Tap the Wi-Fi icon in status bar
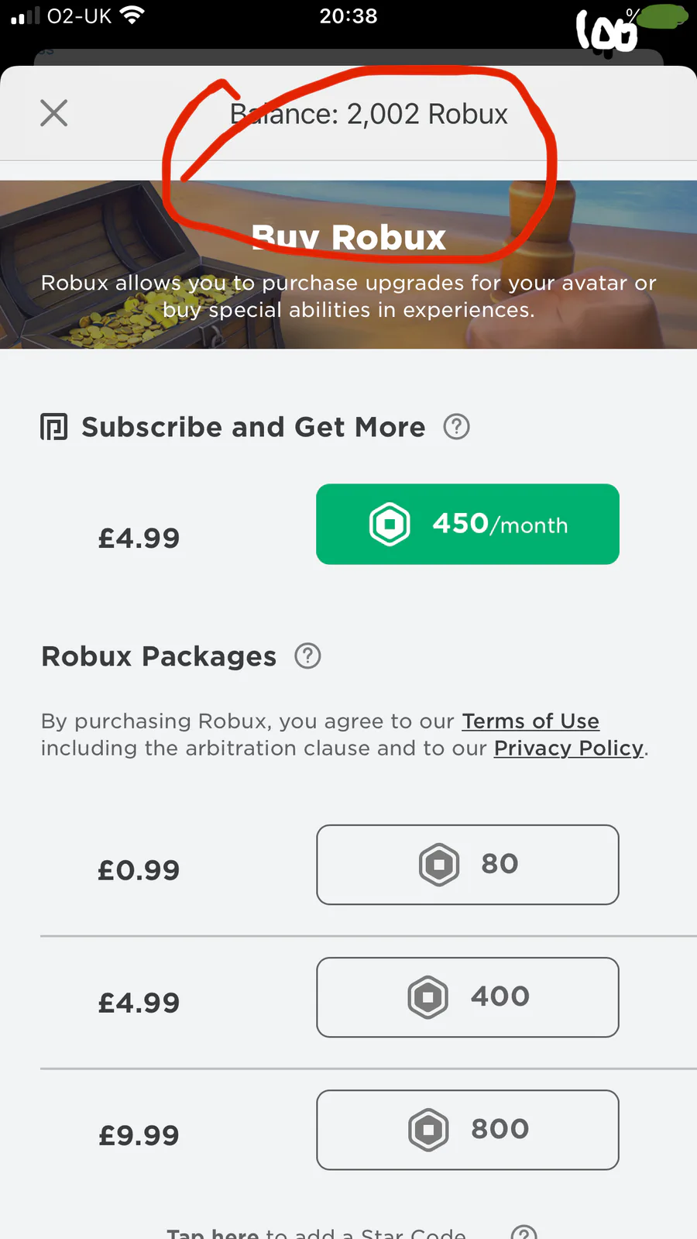Viewport: 697px width, 1239px height. pyautogui.click(x=133, y=15)
